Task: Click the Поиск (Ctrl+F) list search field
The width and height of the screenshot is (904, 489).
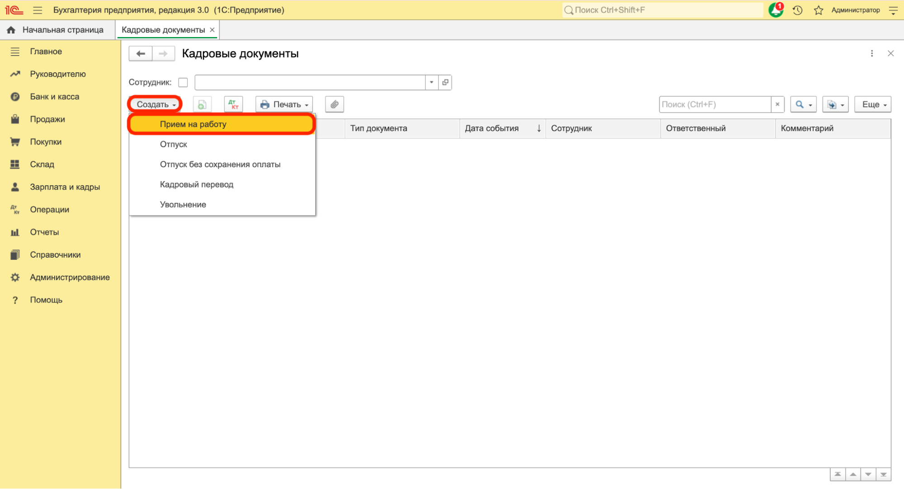Action: (714, 104)
